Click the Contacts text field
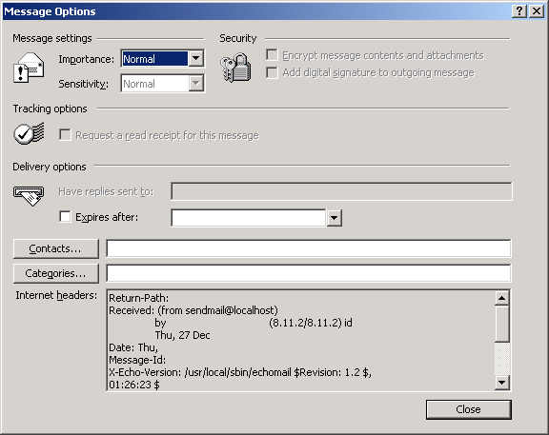The image size is (549, 435). coord(309,248)
